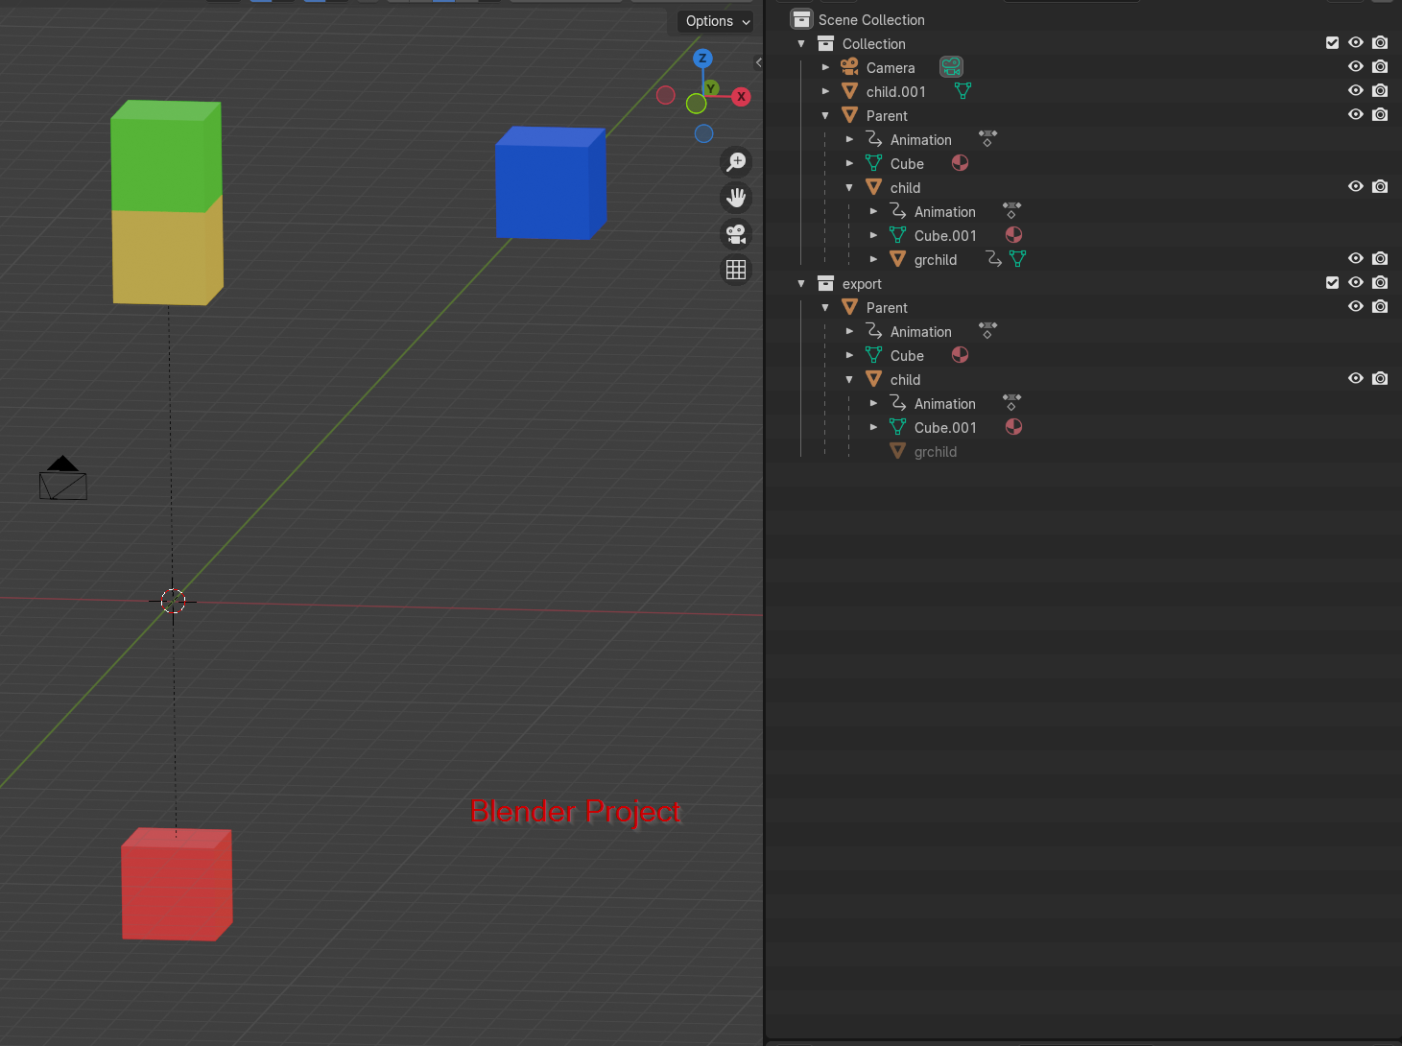
Task: Expand the Camera object row
Action: pos(825,67)
